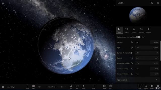Select the Earth planet in the viewport
The image size is (161, 90).
[x=66, y=45]
